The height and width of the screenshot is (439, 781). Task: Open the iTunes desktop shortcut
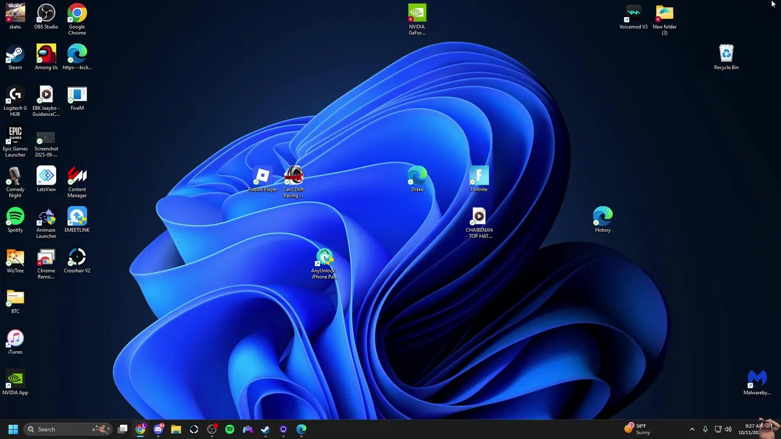coord(15,343)
